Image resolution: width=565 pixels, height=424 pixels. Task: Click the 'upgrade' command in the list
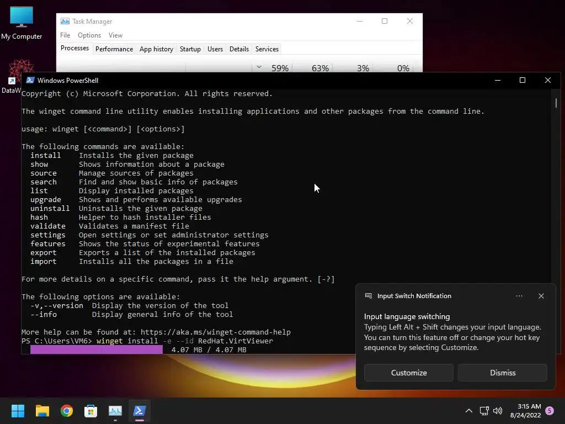[x=45, y=199]
